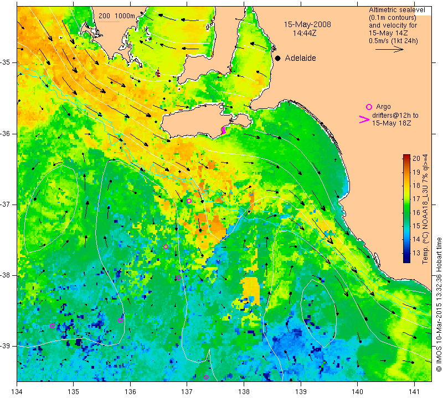Click Argo float marker at 37°S 137°E
443x398 pixels.
pyautogui.click(x=189, y=201)
